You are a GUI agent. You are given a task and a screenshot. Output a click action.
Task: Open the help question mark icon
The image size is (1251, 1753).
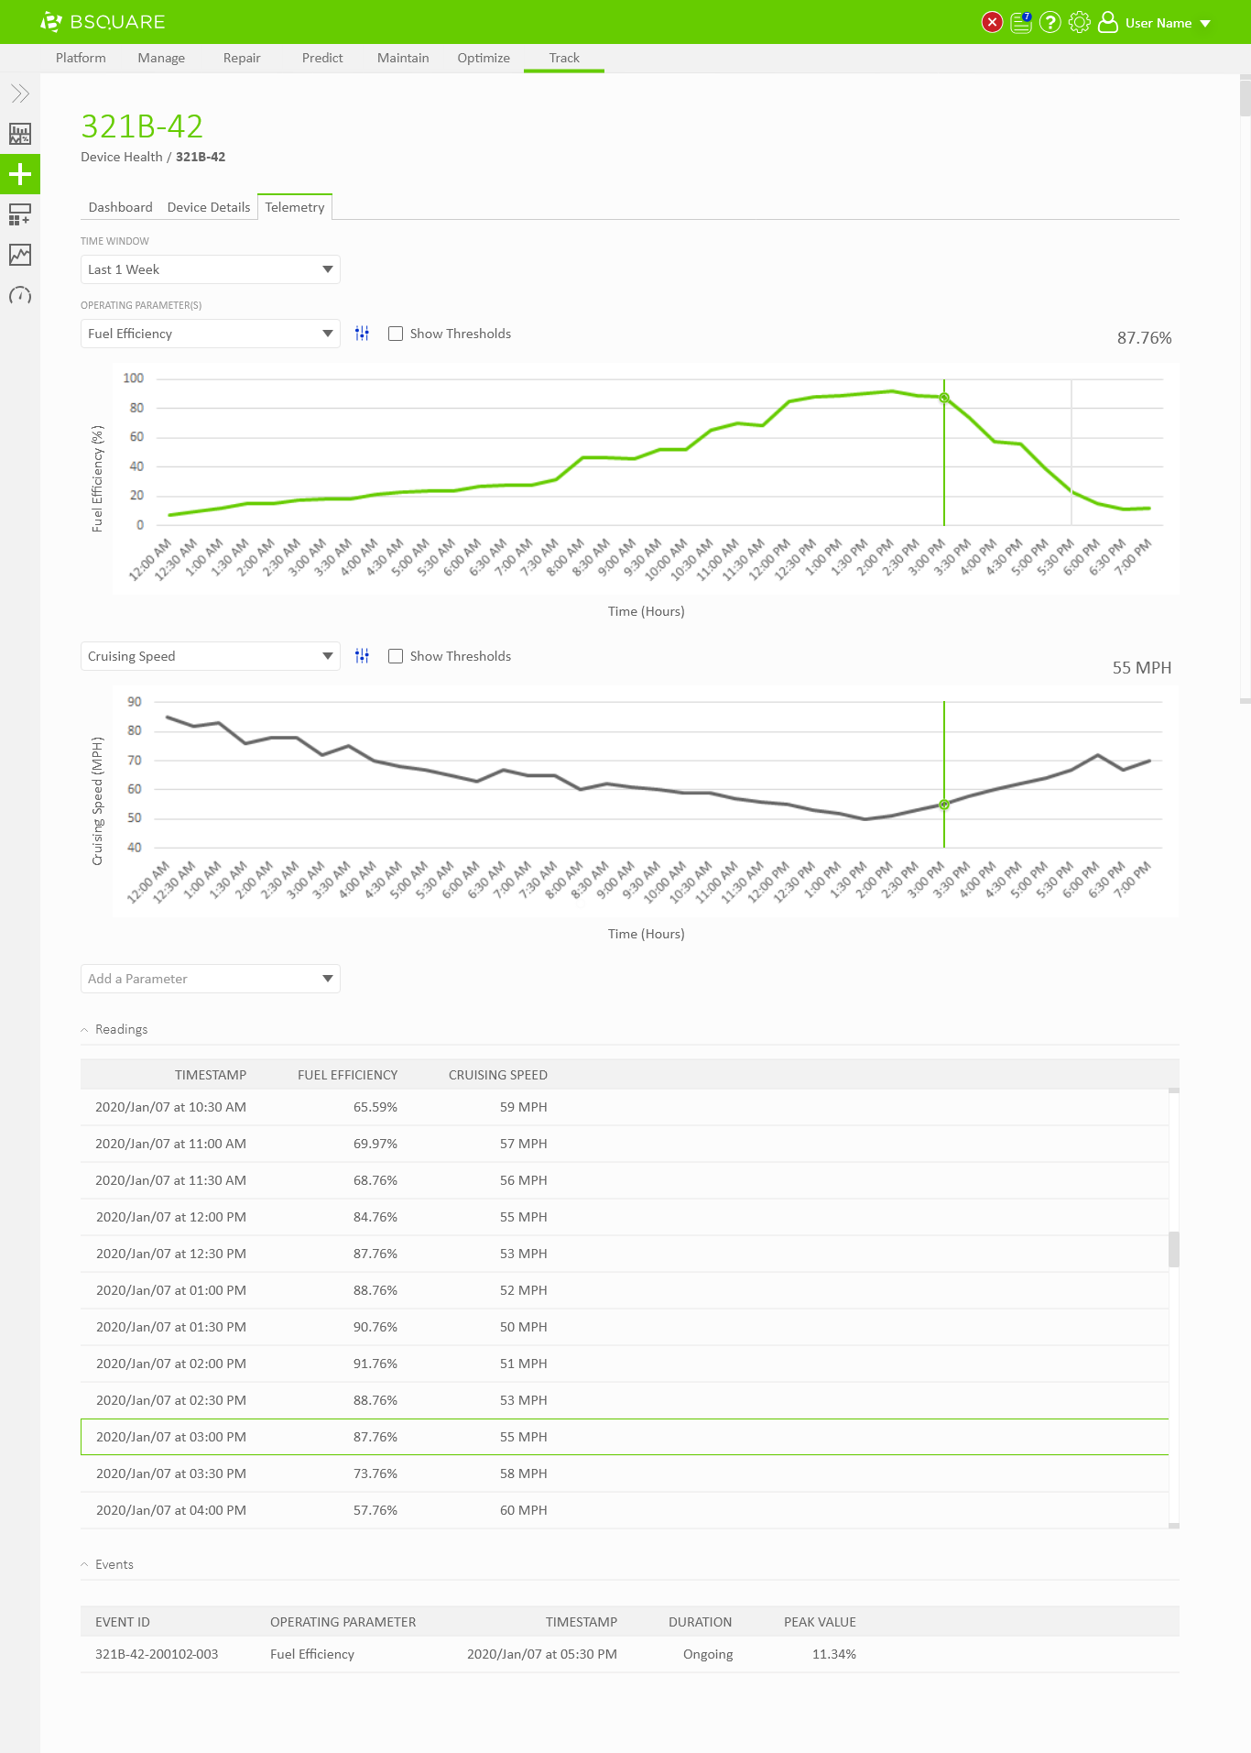pyautogui.click(x=1050, y=22)
